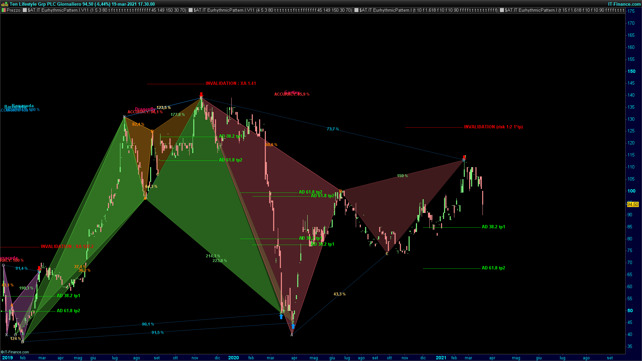Click the 150 level on price axis
This screenshot has height=361, width=642.
631,71
